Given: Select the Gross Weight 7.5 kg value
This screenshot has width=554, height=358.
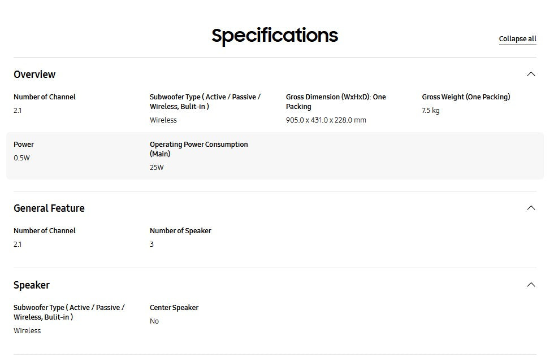Looking at the screenshot, I should tap(430, 111).
